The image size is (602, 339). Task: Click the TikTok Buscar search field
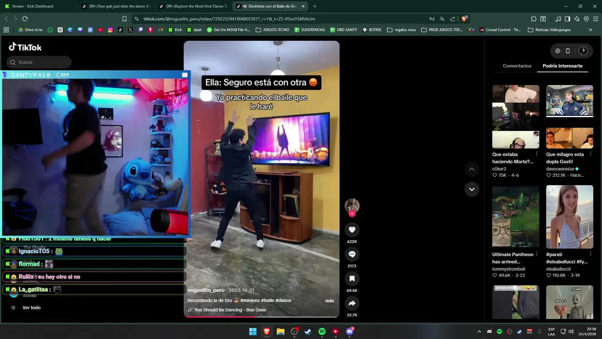tap(39, 62)
